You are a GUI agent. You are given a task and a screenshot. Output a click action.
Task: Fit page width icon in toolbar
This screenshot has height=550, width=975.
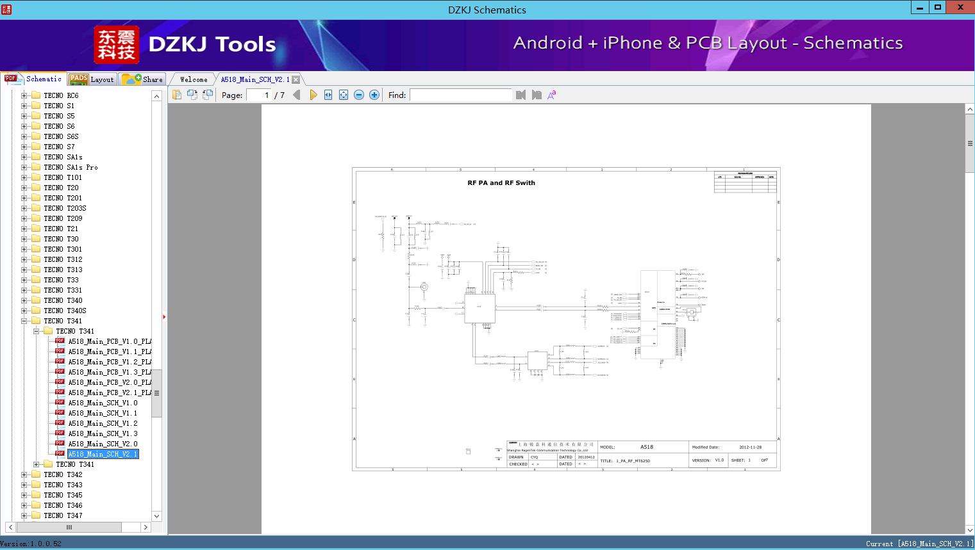(x=328, y=95)
